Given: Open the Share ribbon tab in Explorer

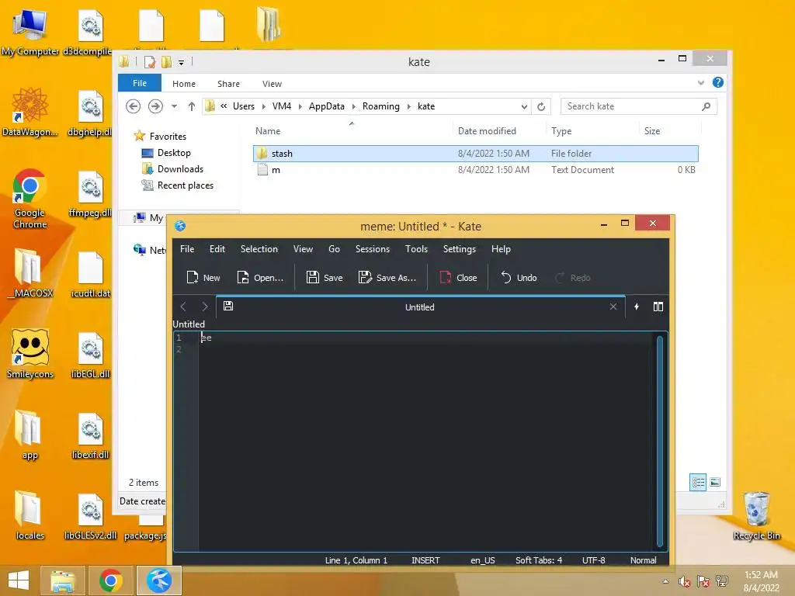Looking at the screenshot, I should pos(229,84).
